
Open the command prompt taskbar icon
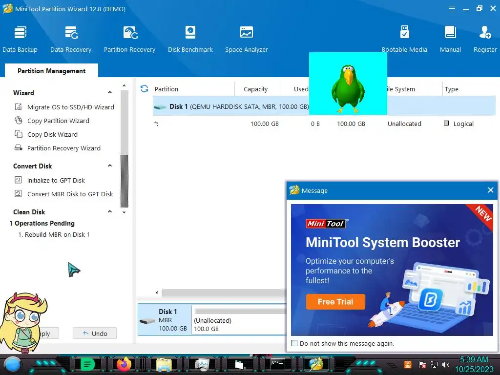tap(278, 364)
